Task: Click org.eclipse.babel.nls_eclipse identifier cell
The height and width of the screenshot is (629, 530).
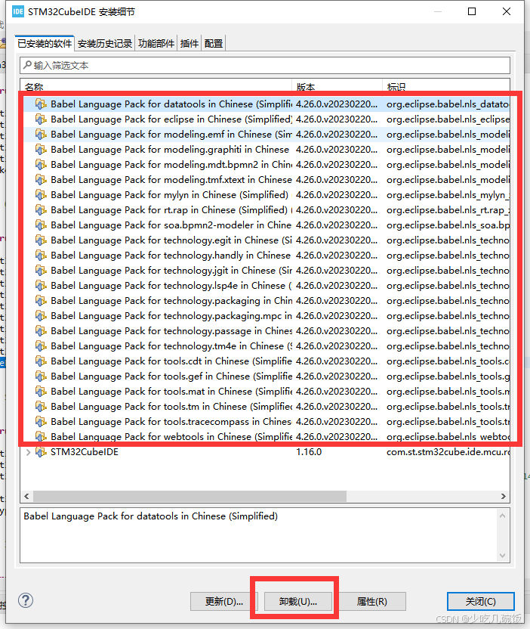Action: (x=448, y=119)
